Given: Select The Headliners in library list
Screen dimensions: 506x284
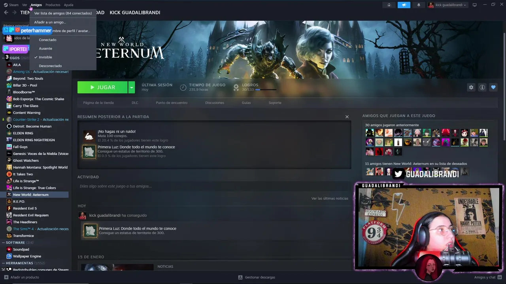Looking at the screenshot, I should [x=25, y=222].
